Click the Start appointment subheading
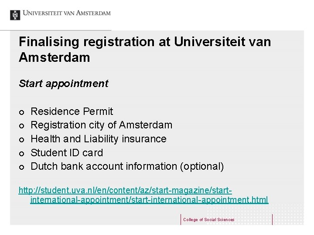314x235 pixels. pyautogui.click(x=64, y=84)
